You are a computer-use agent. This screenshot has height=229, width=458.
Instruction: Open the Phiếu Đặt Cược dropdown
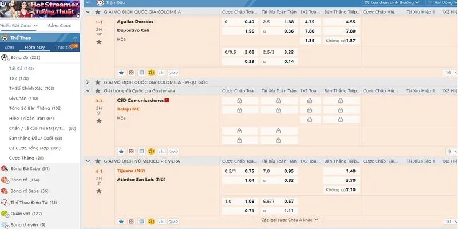(x=19, y=26)
